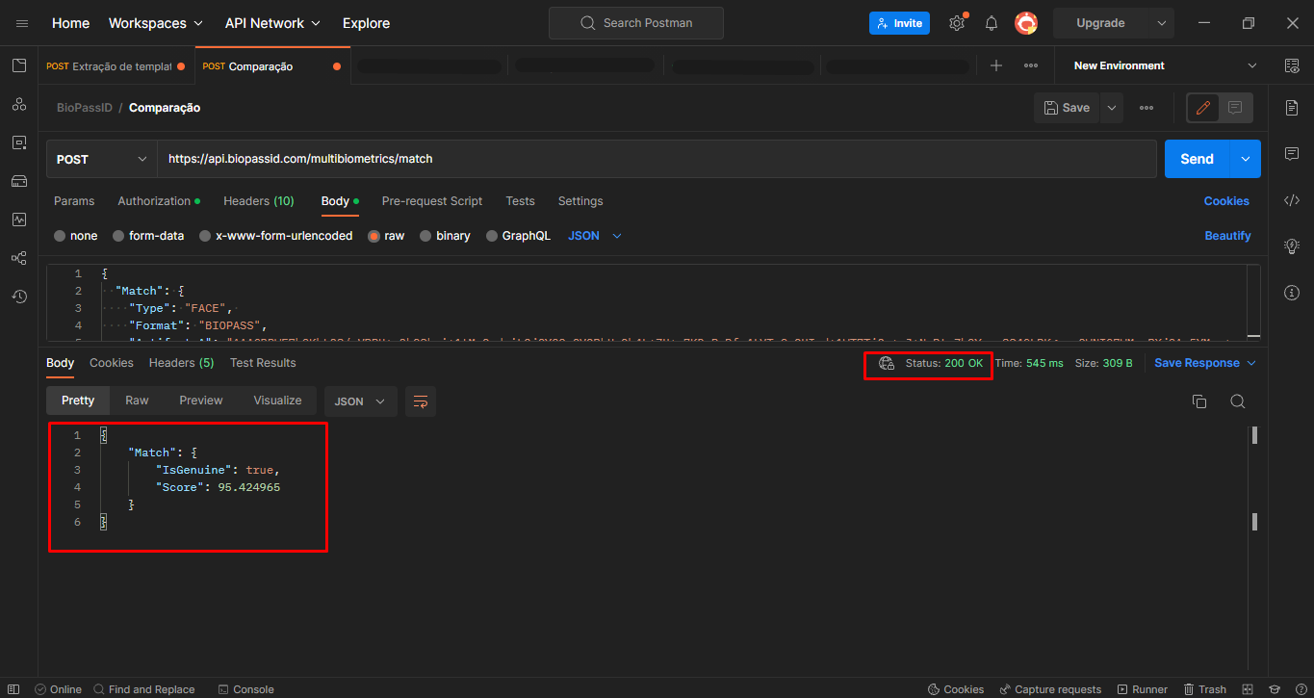Open notifications bell

992,23
